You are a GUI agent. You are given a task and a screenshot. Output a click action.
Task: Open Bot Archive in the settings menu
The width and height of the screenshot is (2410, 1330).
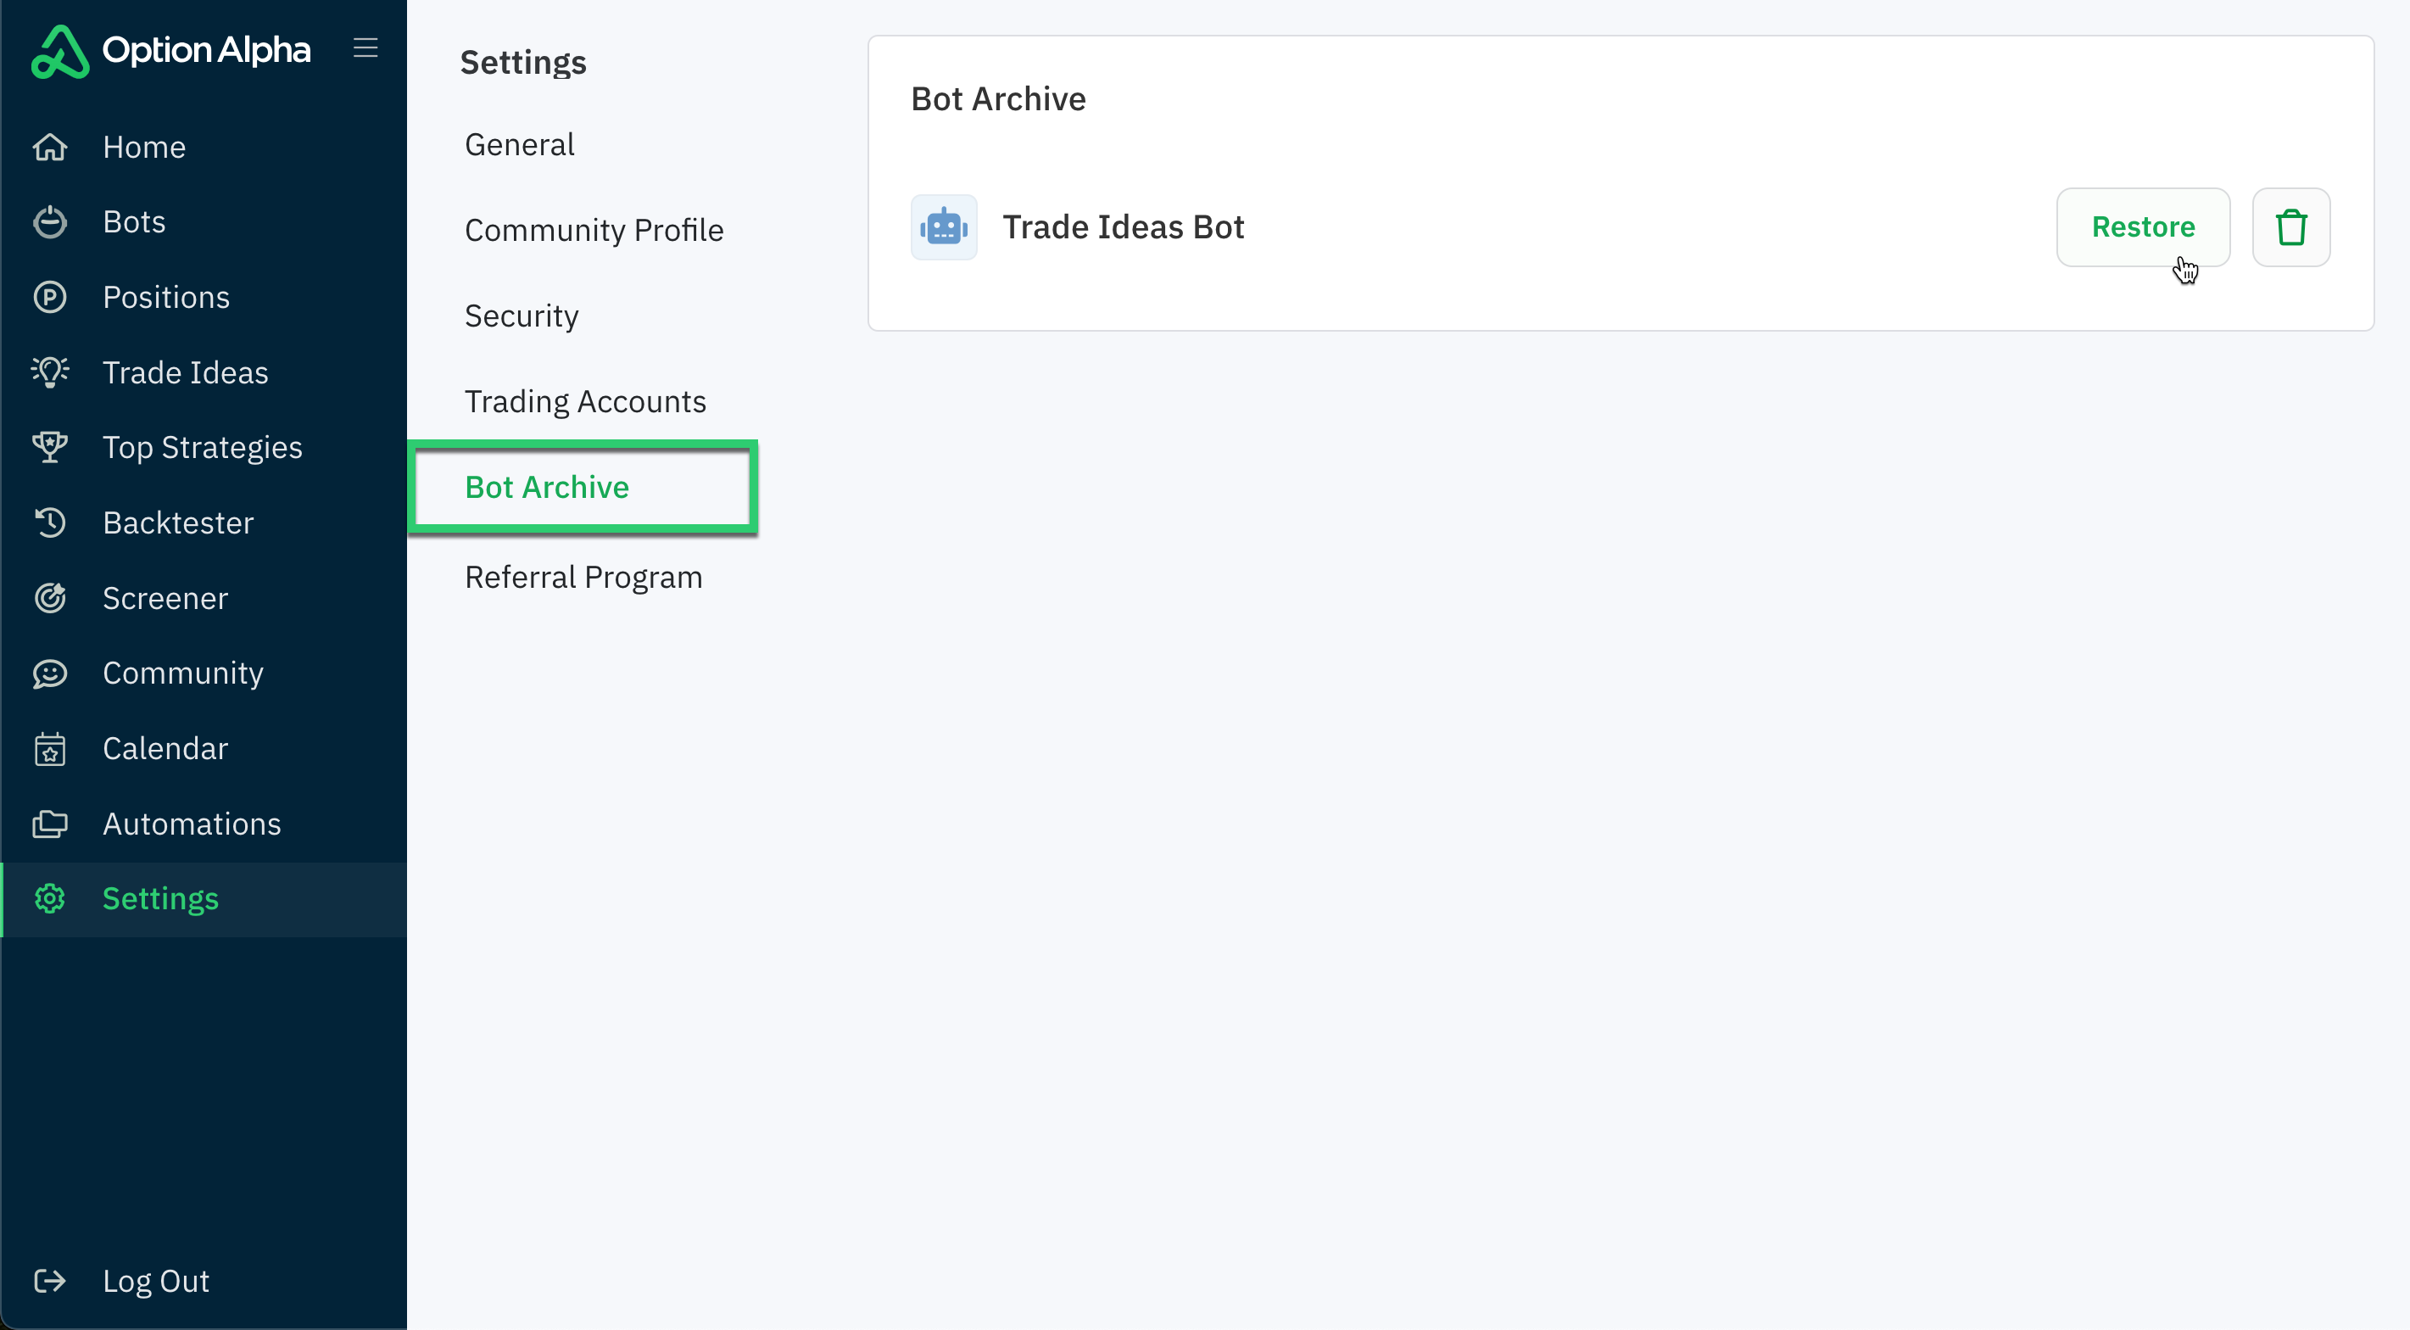pos(546,487)
